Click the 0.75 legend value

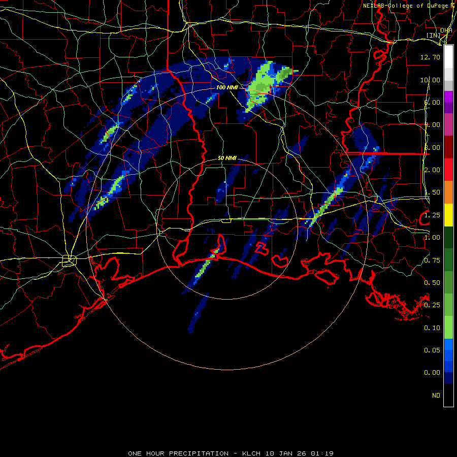(x=432, y=260)
